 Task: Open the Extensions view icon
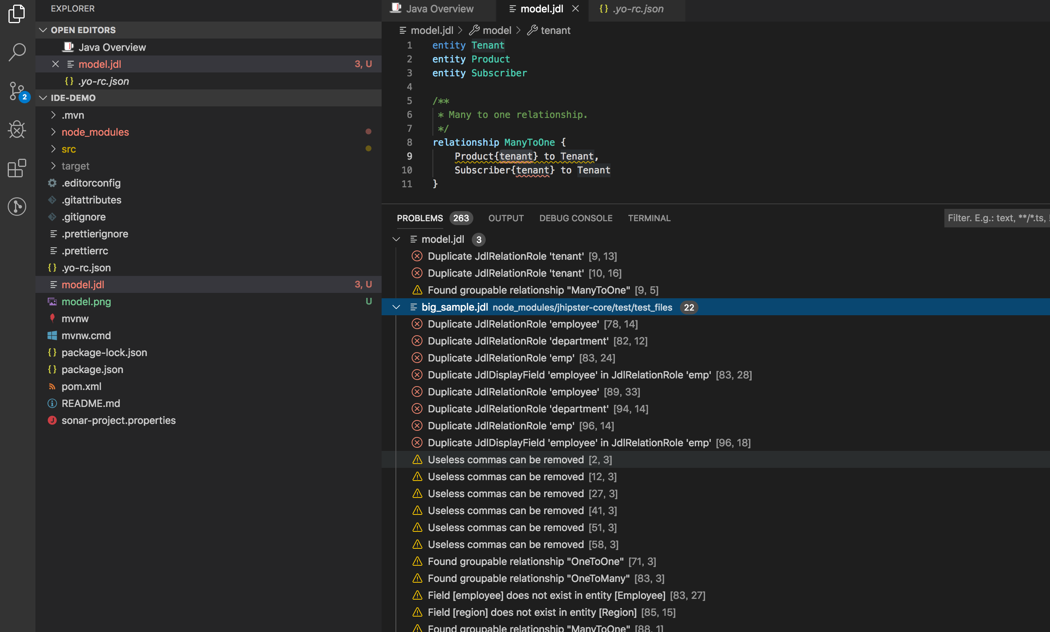click(17, 168)
